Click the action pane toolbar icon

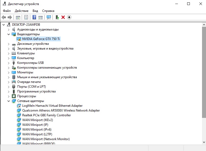(x=41, y=17)
